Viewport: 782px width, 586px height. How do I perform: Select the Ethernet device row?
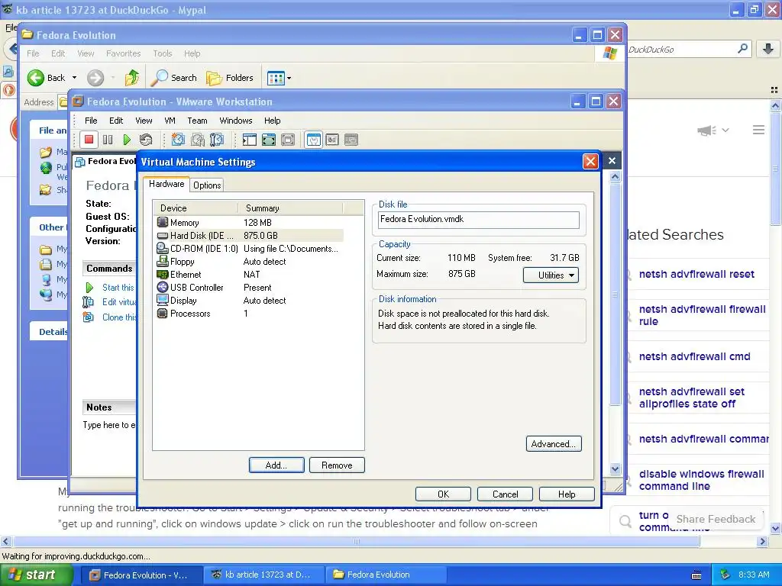[250, 275]
